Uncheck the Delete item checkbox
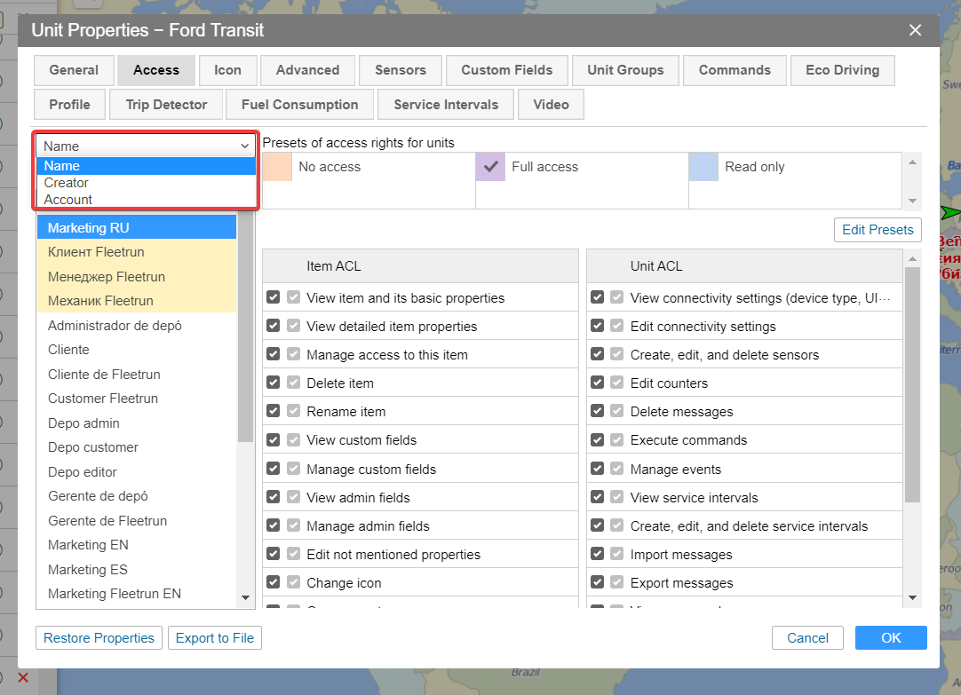 (274, 383)
